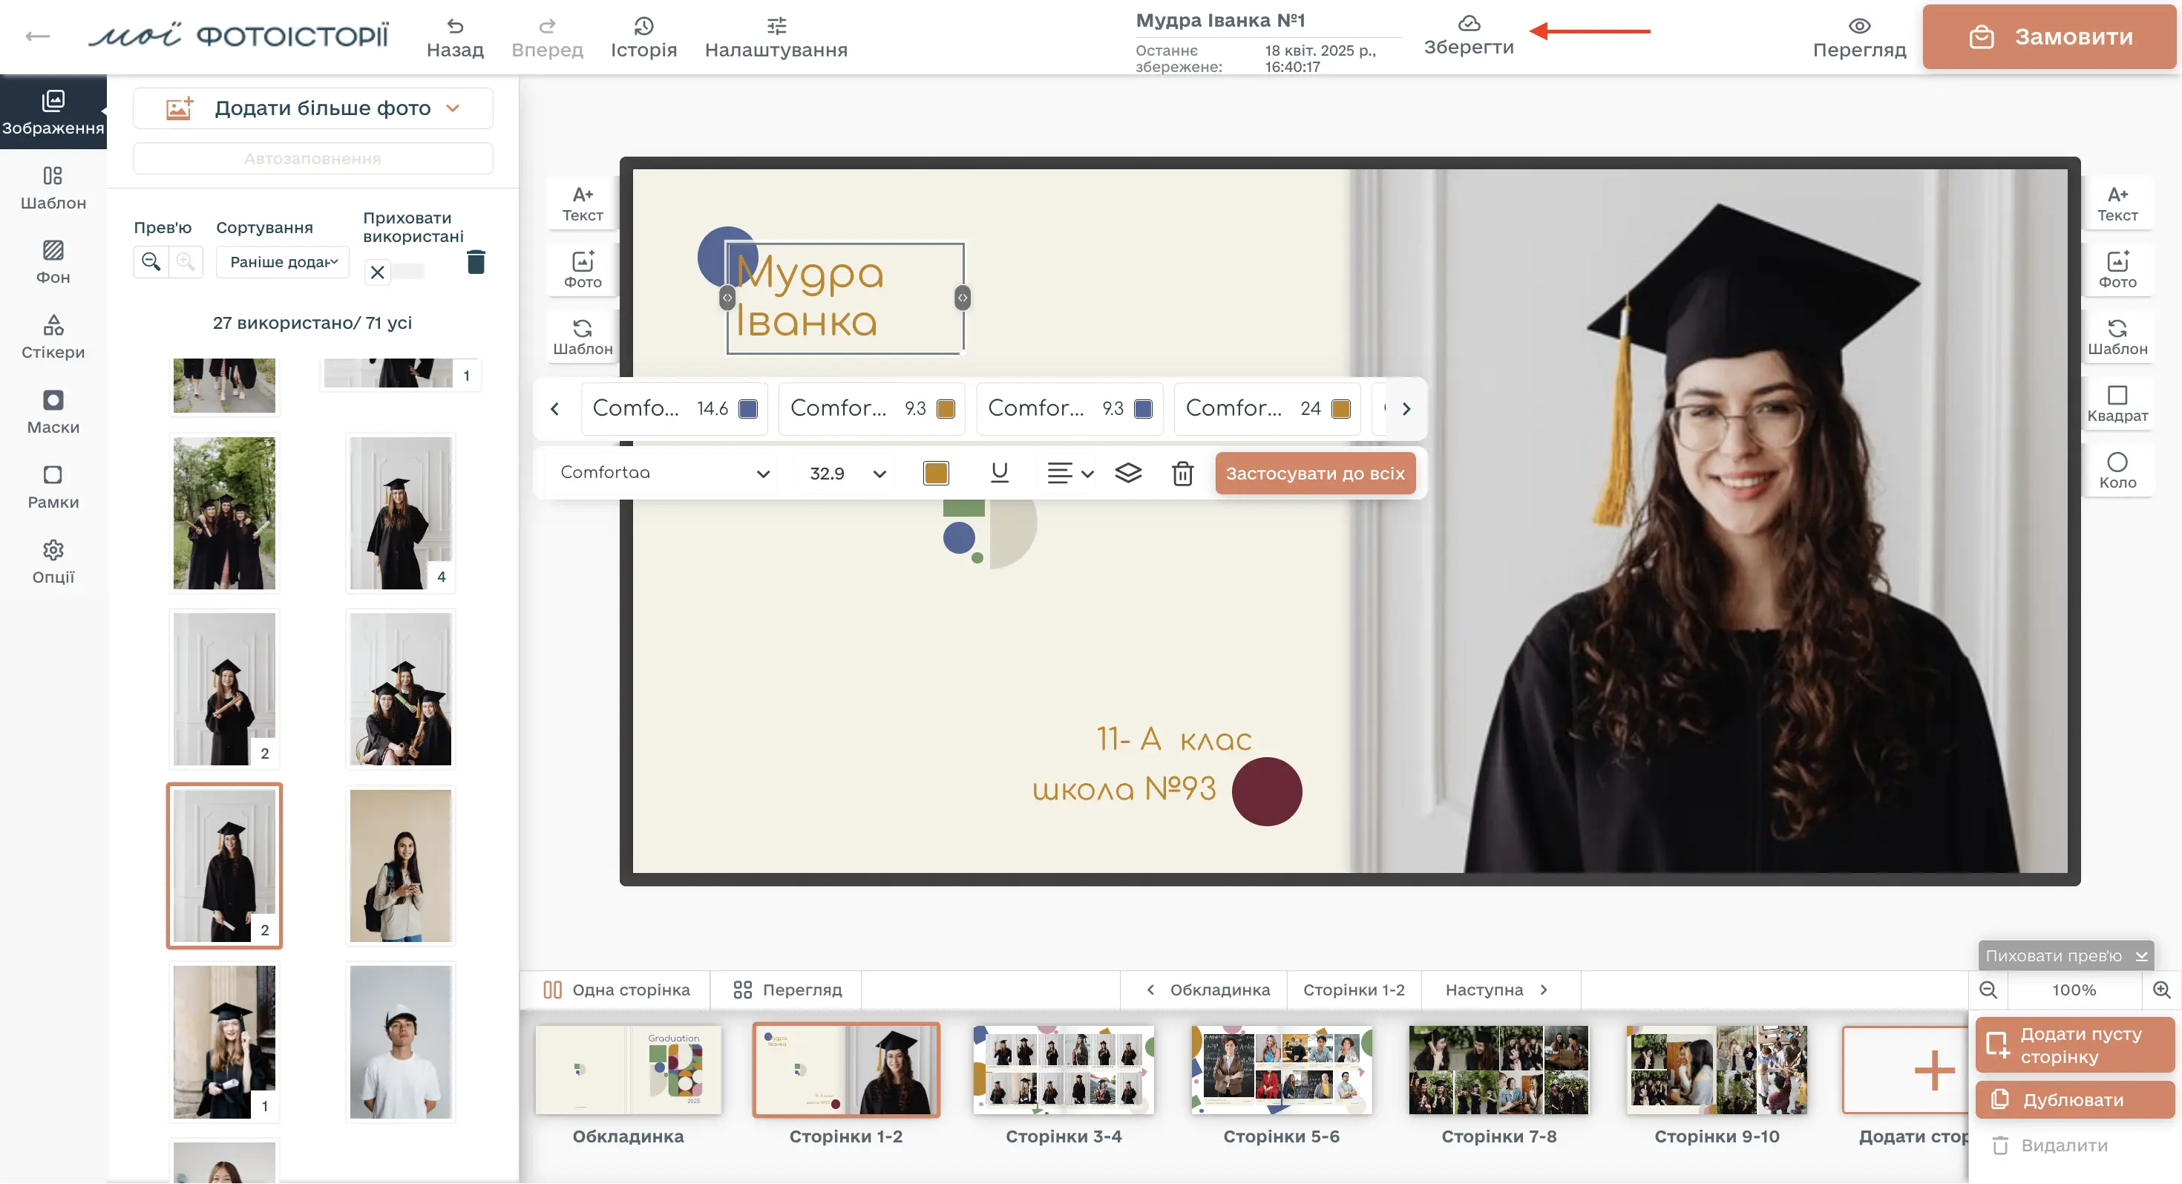Open the text alignment dropdown

[1069, 474]
